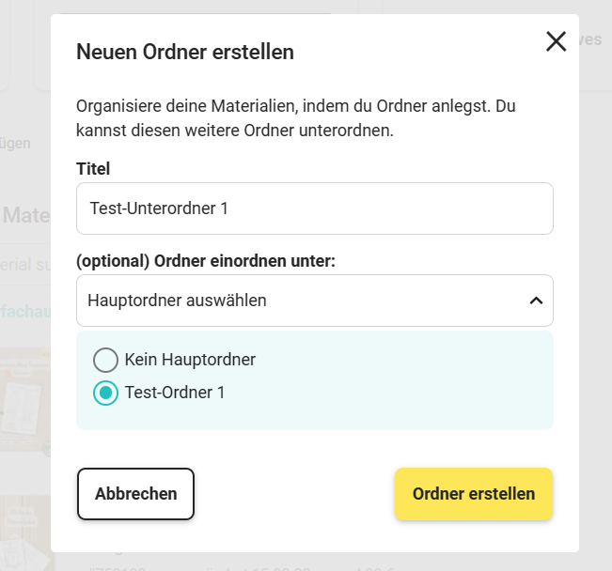Click the 'Neuen Ordner erstellen' dialog heading

pos(185,53)
